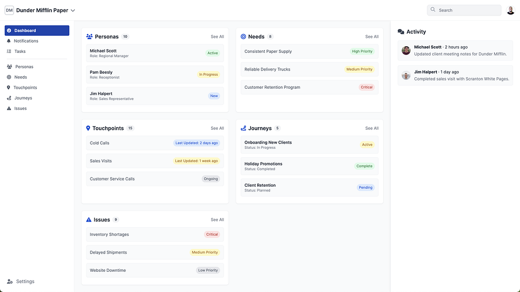Click the Active badge on Michael Scott
This screenshot has width=520, height=292.
[213, 53]
